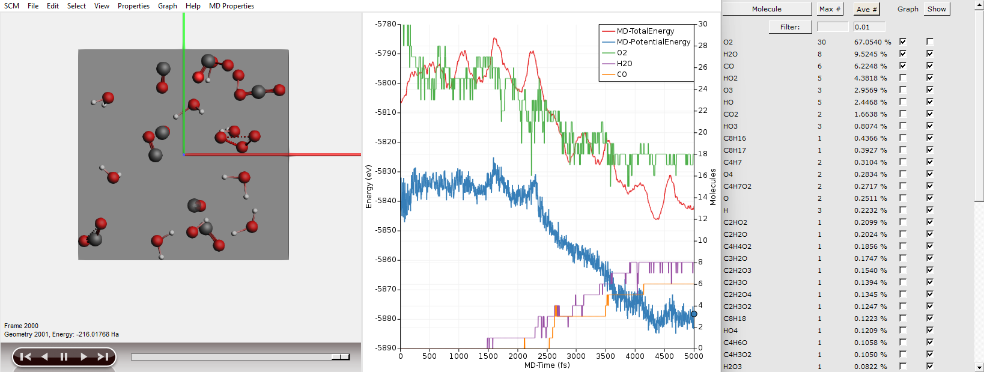Step forward one frame
This screenshot has width=984, height=372.
tap(84, 357)
